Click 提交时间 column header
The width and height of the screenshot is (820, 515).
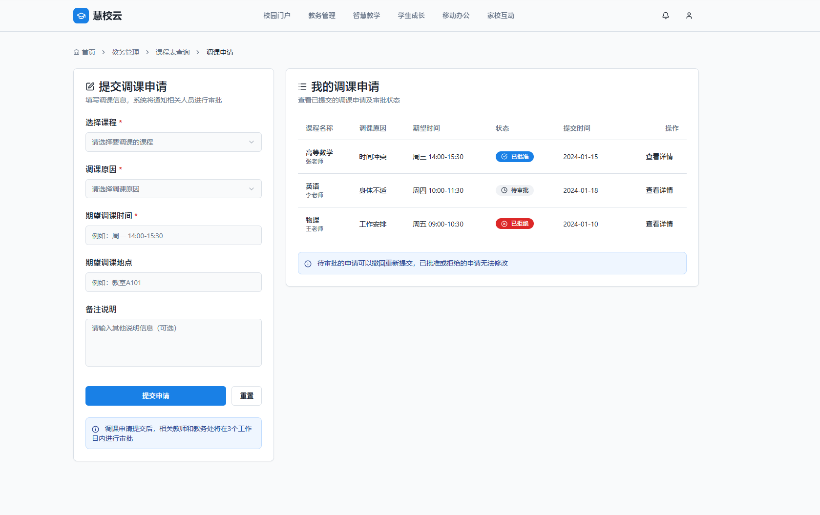577,128
